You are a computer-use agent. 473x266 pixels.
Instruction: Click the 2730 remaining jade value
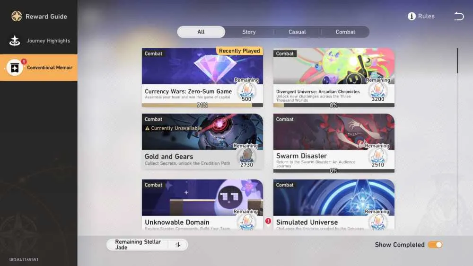[x=246, y=165]
